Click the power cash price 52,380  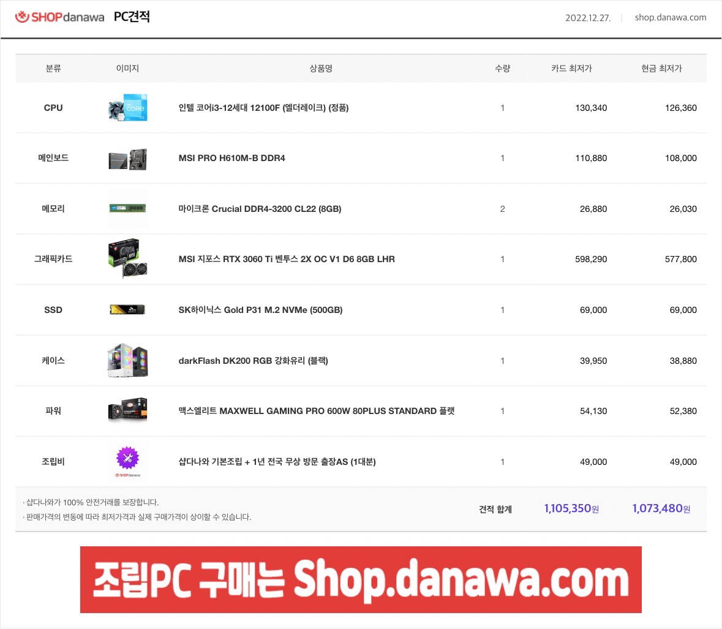pos(683,411)
